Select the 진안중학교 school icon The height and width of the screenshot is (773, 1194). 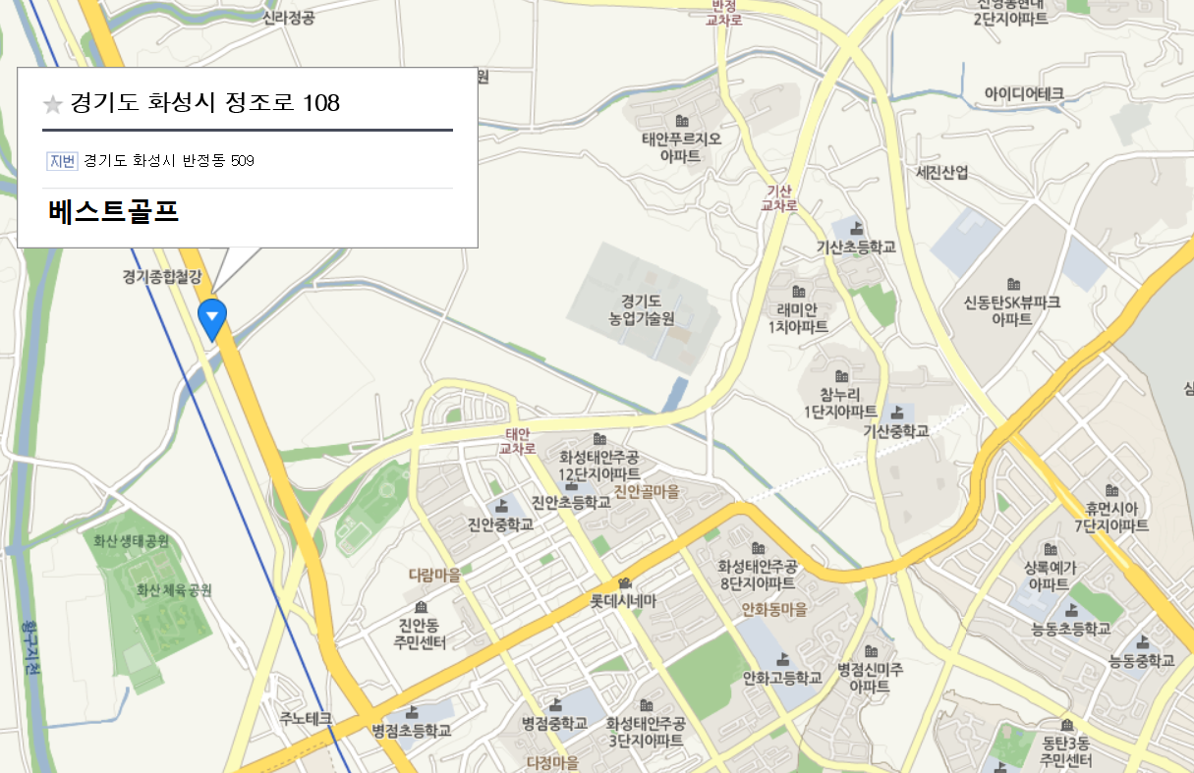click(x=502, y=507)
